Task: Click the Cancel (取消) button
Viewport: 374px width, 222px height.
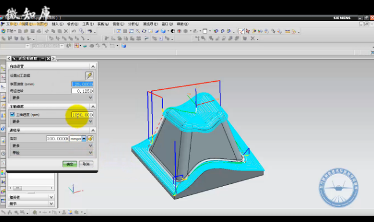Action: point(86,164)
